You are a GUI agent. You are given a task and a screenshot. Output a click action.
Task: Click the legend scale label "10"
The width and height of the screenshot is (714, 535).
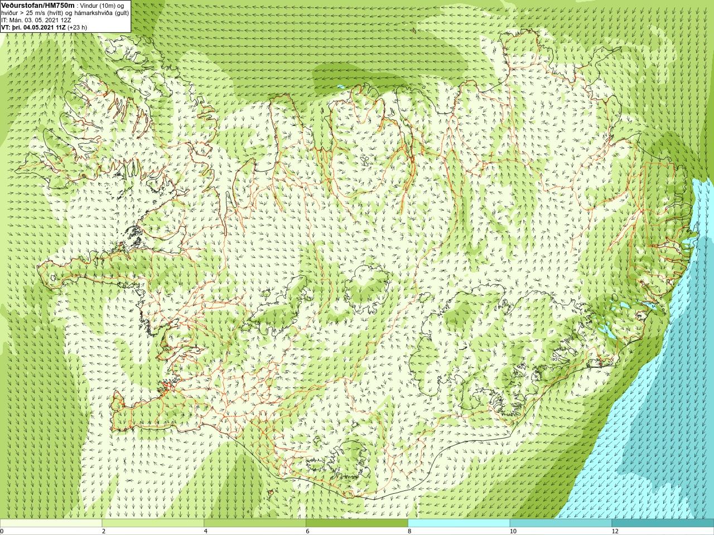pos(513,531)
